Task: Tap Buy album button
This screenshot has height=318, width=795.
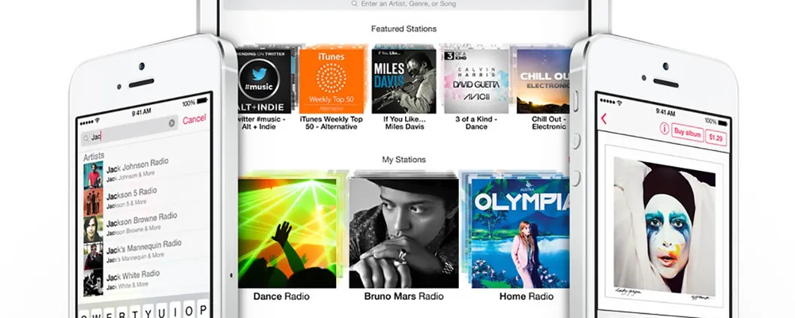Action: tap(688, 133)
